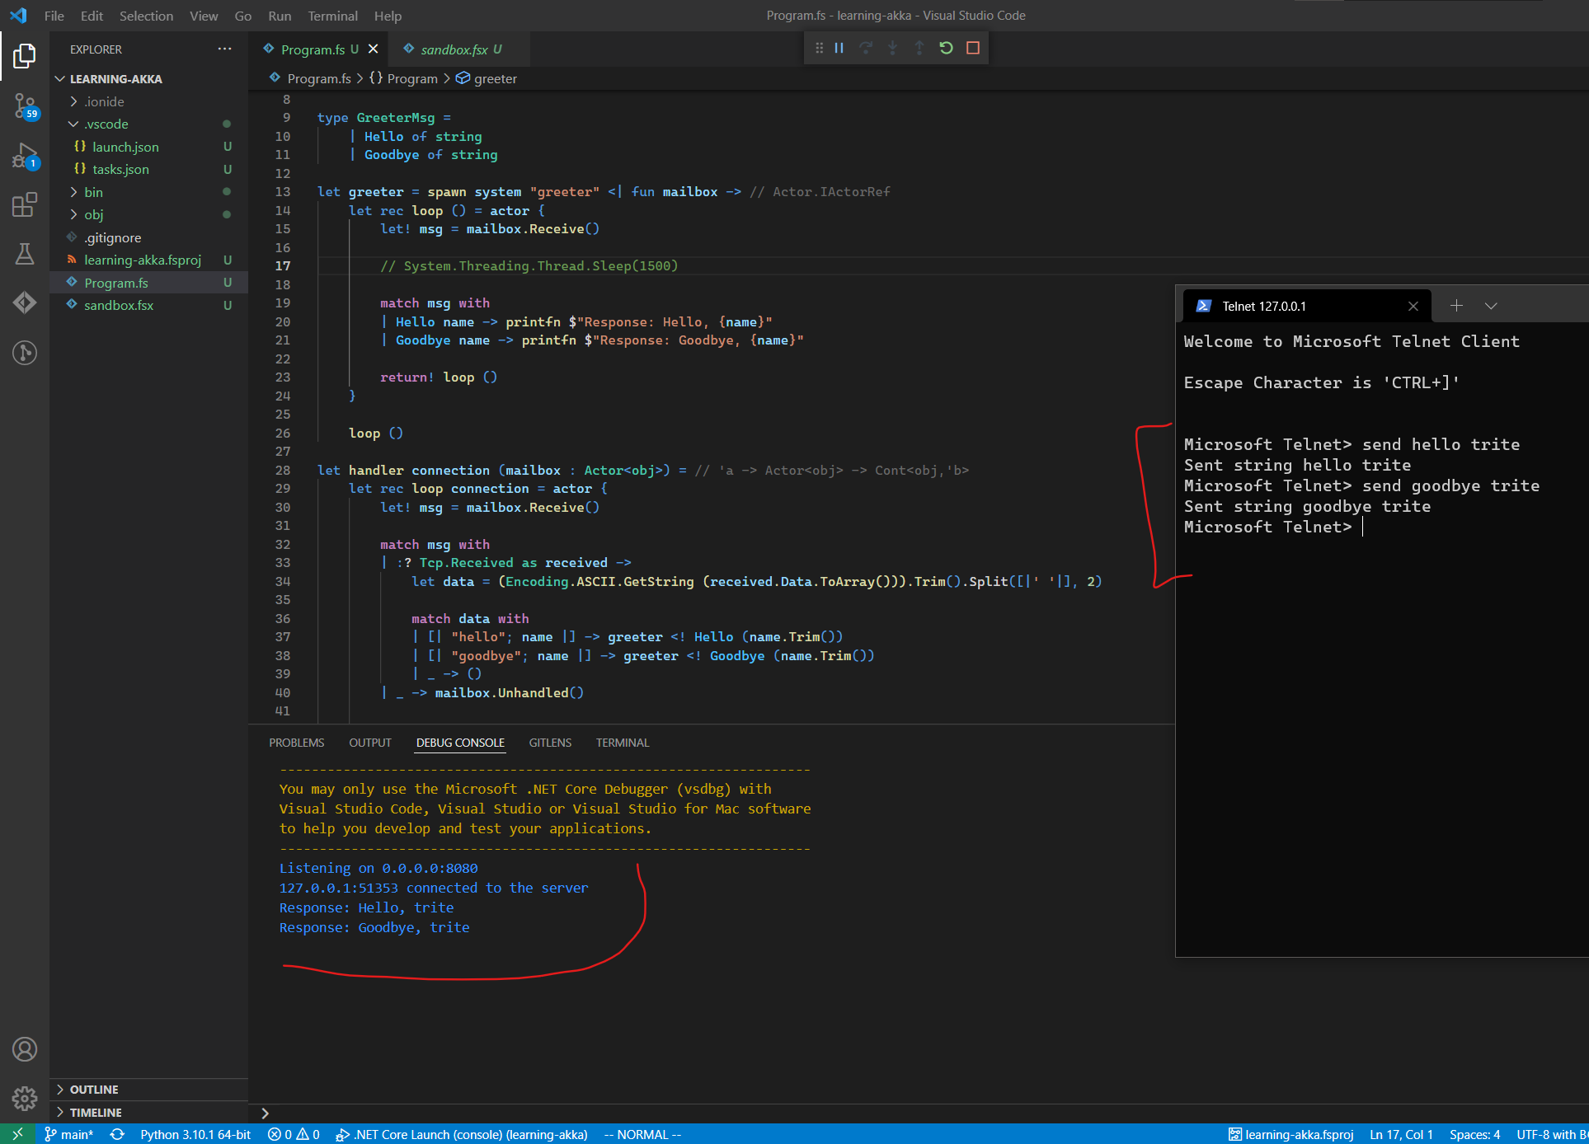Close the Telnet 127.0.0.1 tab
The height and width of the screenshot is (1144, 1589).
click(1413, 307)
